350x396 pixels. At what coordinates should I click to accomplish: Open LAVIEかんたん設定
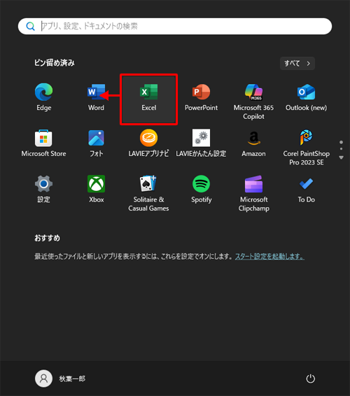tap(201, 143)
